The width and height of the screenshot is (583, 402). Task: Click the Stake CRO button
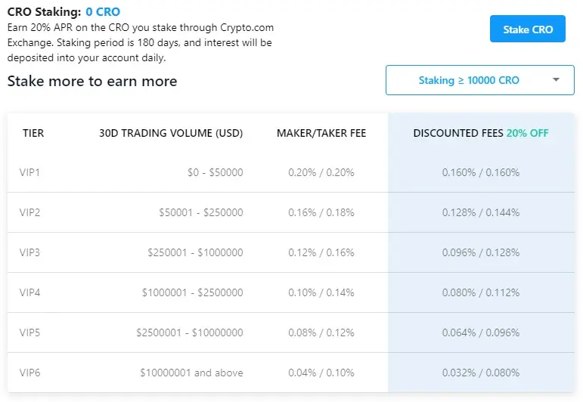pyautogui.click(x=527, y=29)
